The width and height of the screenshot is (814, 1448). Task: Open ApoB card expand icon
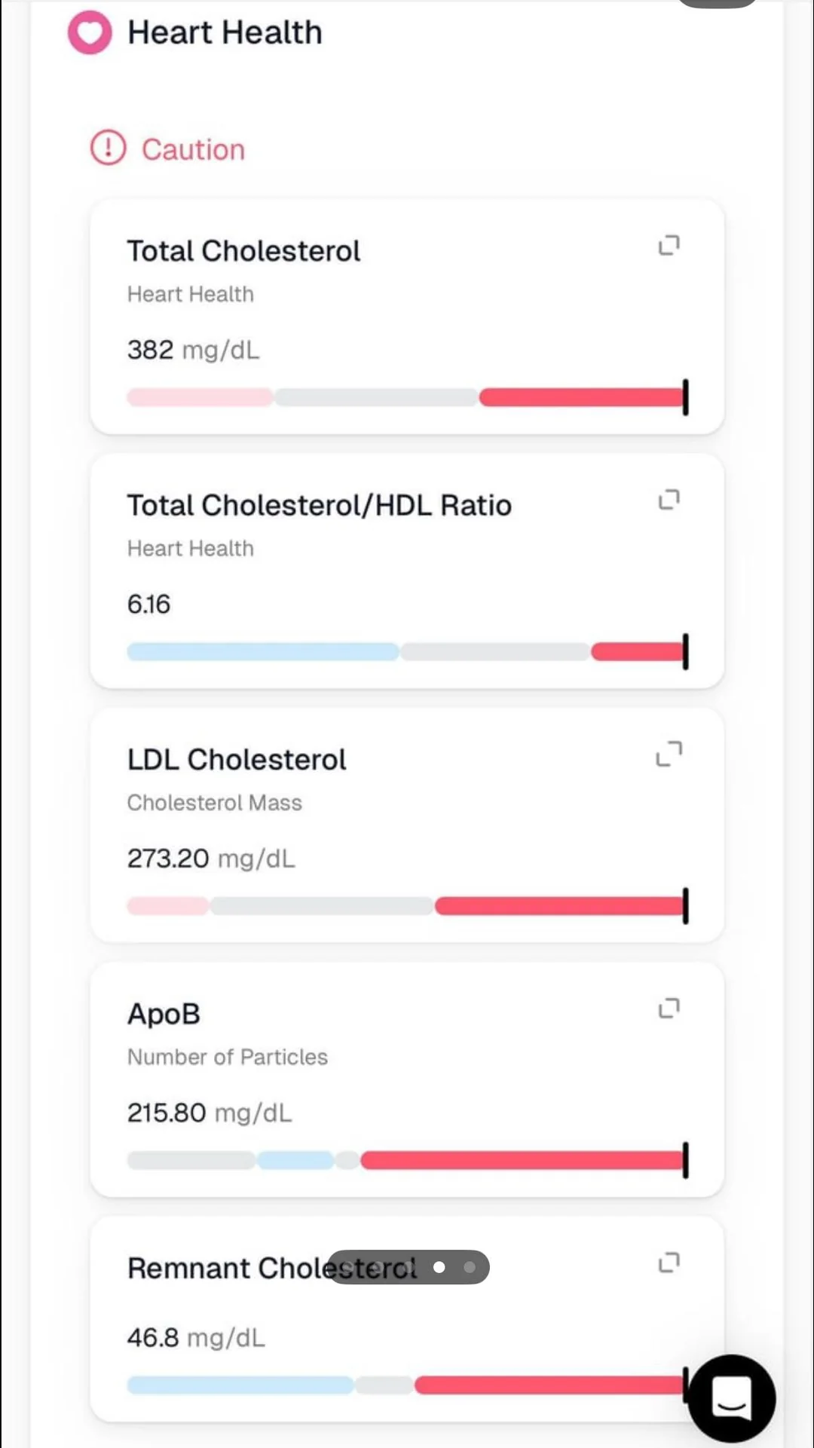(x=669, y=1008)
